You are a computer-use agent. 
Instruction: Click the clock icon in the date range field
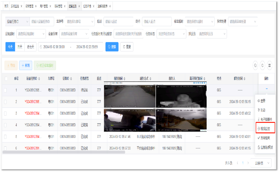pyautogui.click(x=41, y=47)
